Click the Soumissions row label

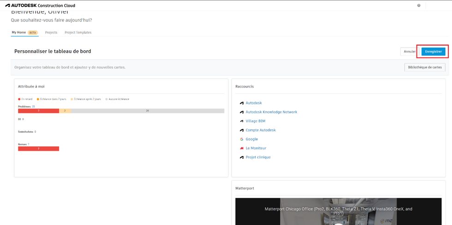tap(26, 132)
